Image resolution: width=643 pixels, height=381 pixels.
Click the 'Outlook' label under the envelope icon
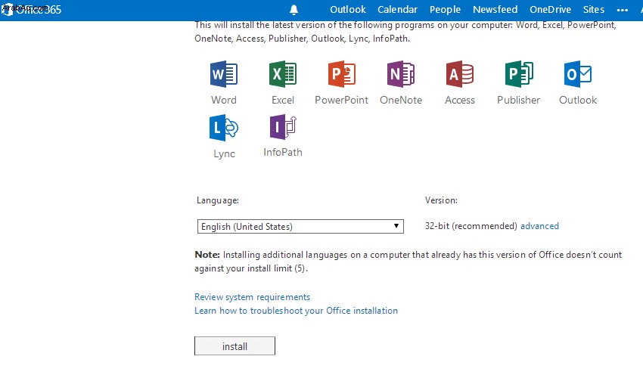[578, 100]
